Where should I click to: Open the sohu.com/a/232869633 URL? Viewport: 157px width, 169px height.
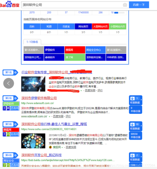(49, 129)
